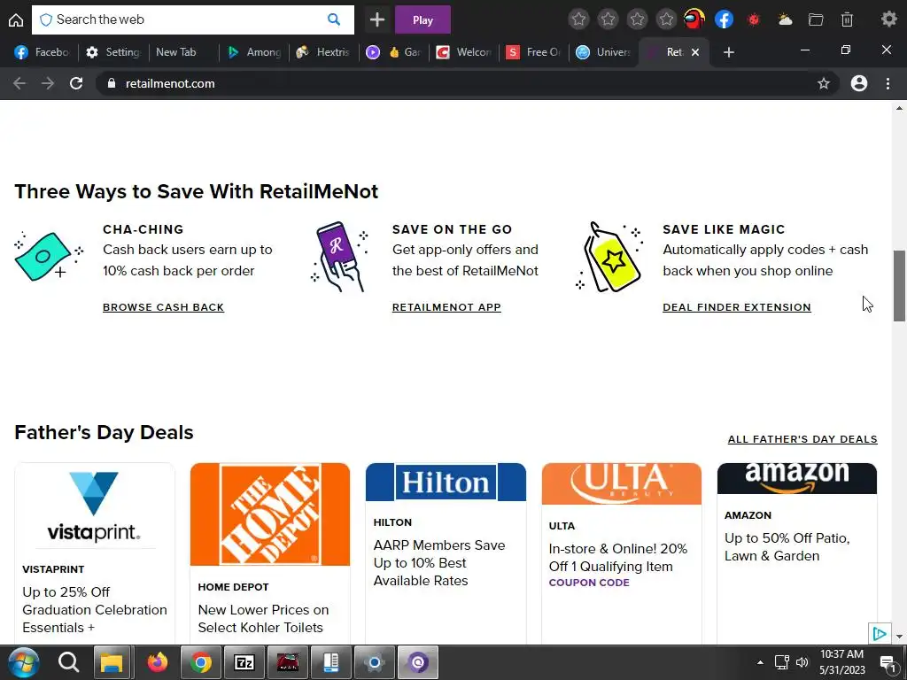Viewport: 907px width, 680px height.
Task: Open the weather shortcut icon
Action: pyautogui.click(x=785, y=19)
